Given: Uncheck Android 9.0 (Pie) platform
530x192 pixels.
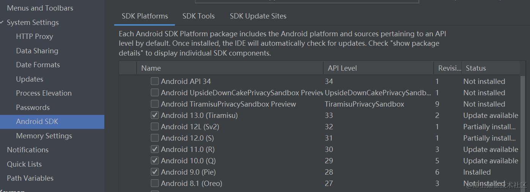Looking at the screenshot, I should [x=155, y=172].
